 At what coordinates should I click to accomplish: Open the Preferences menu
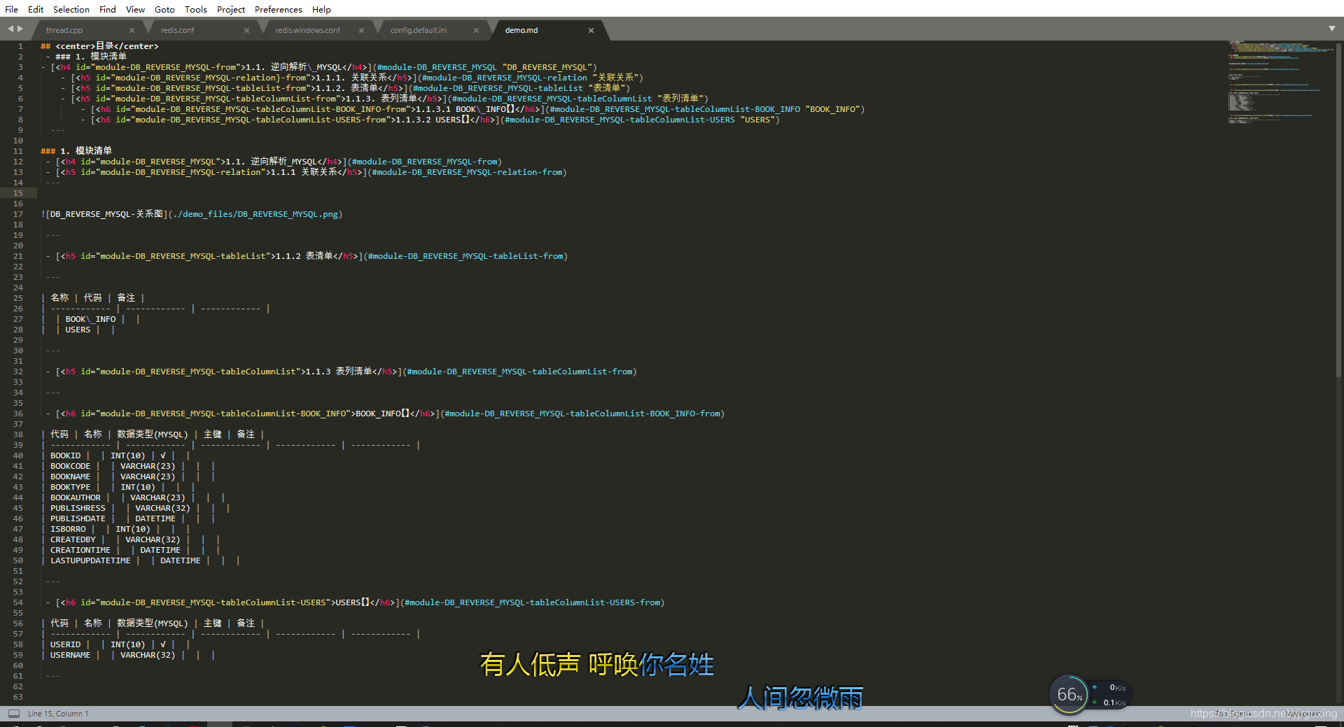click(279, 9)
